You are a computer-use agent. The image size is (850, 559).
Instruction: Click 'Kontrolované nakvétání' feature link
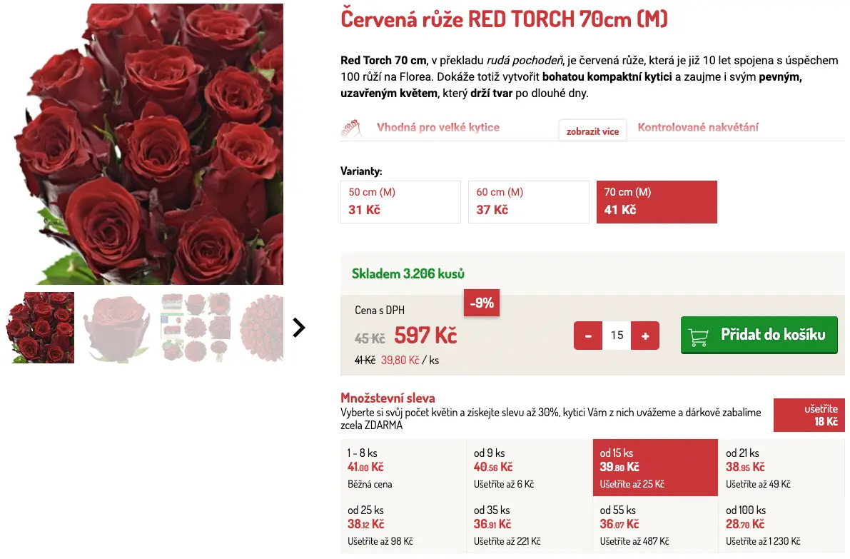coord(697,128)
